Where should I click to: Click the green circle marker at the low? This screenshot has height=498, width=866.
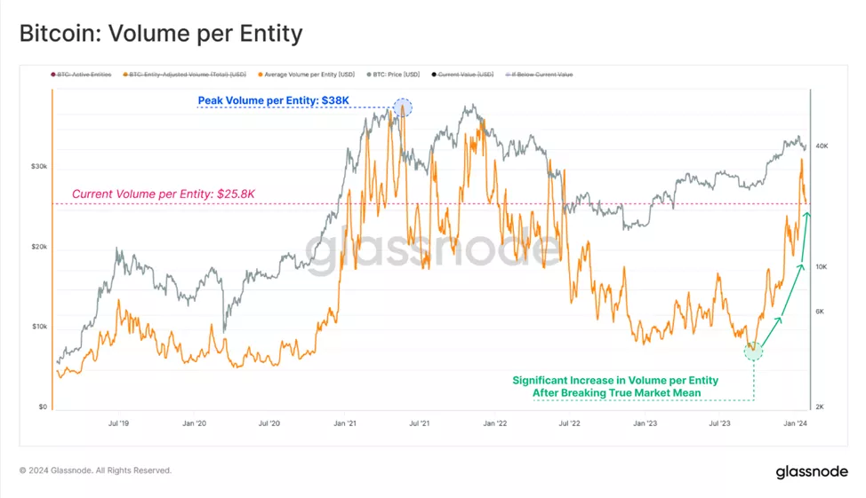pyautogui.click(x=753, y=351)
